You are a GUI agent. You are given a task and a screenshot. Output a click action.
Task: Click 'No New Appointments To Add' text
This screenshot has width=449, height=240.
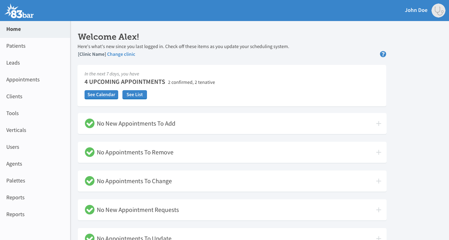coord(136,124)
